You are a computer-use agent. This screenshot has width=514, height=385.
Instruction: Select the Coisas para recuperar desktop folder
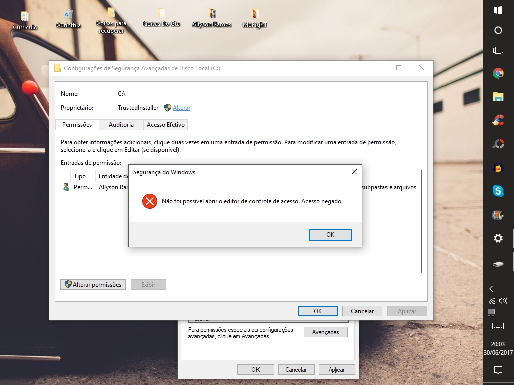click(x=111, y=20)
